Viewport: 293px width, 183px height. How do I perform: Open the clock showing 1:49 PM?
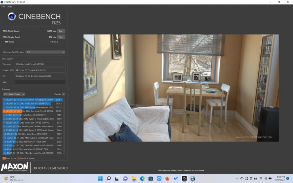(279, 179)
